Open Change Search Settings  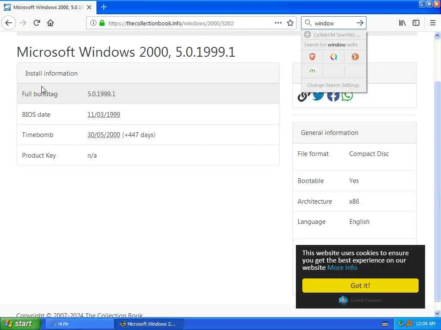coord(333,85)
